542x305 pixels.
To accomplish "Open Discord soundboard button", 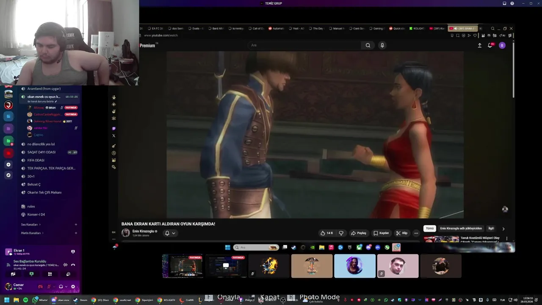I will [68, 274].
